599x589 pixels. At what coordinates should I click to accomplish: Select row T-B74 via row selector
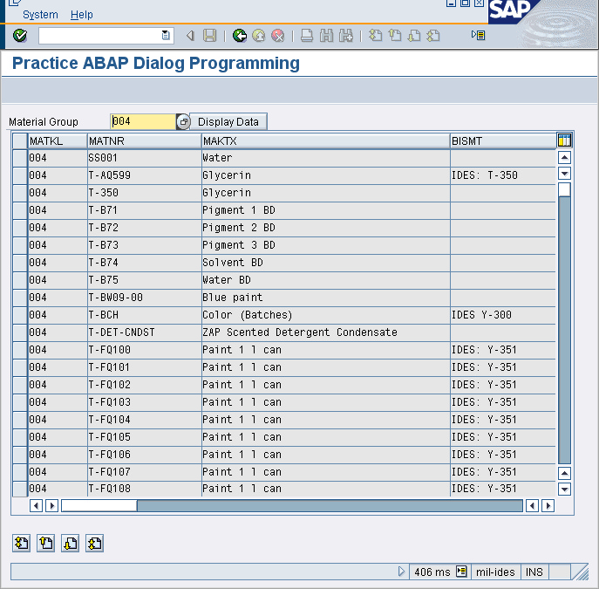pos(20,263)
